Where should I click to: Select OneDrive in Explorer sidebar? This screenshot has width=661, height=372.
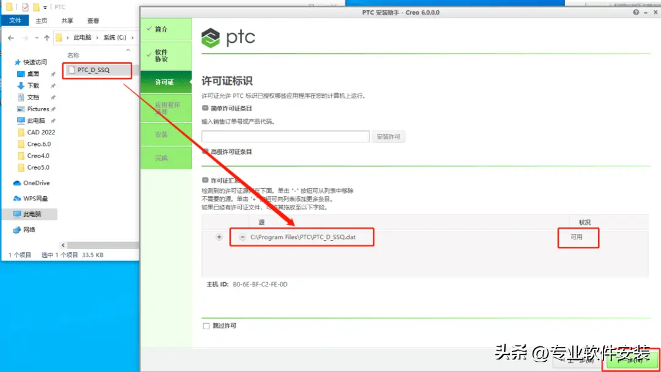(x=32, y=183)
